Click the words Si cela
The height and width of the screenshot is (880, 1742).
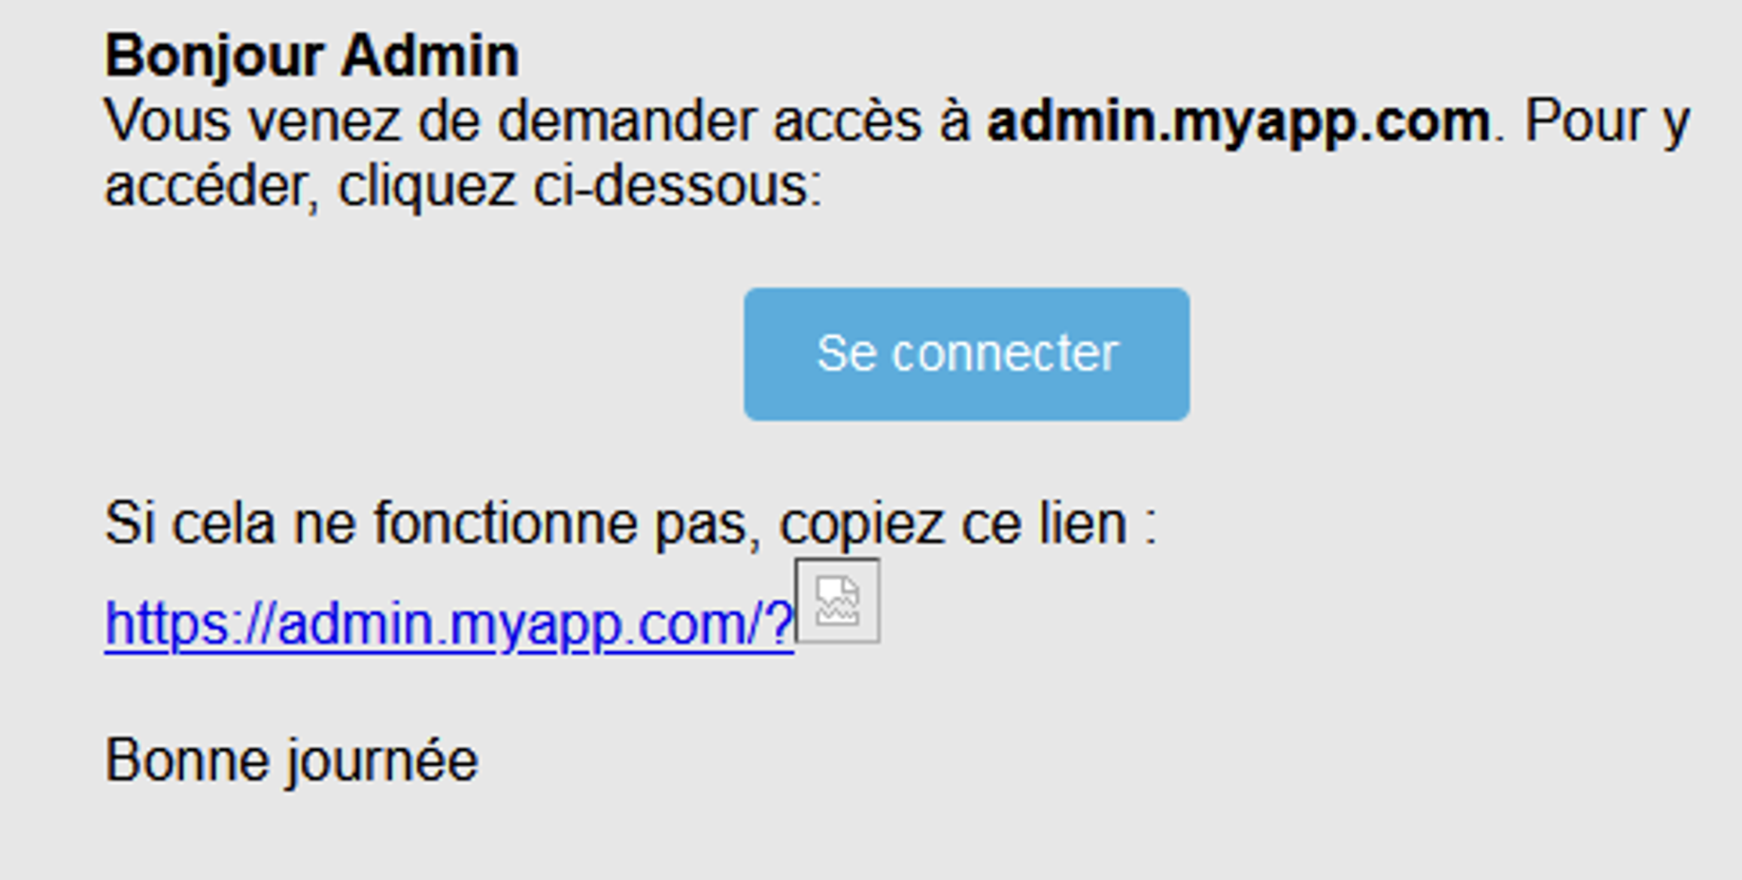190,523
